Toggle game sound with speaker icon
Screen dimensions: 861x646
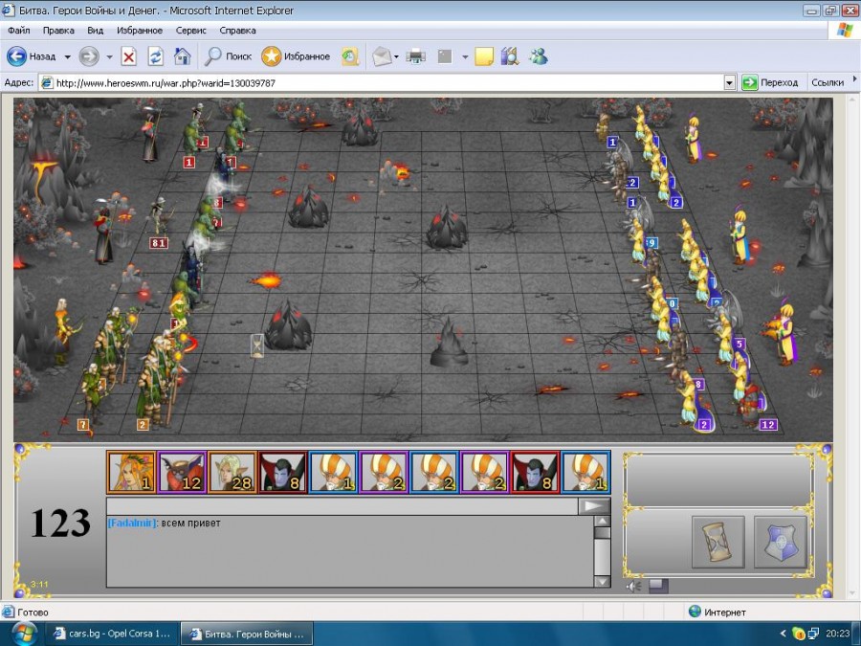click(x=633, y=586)
